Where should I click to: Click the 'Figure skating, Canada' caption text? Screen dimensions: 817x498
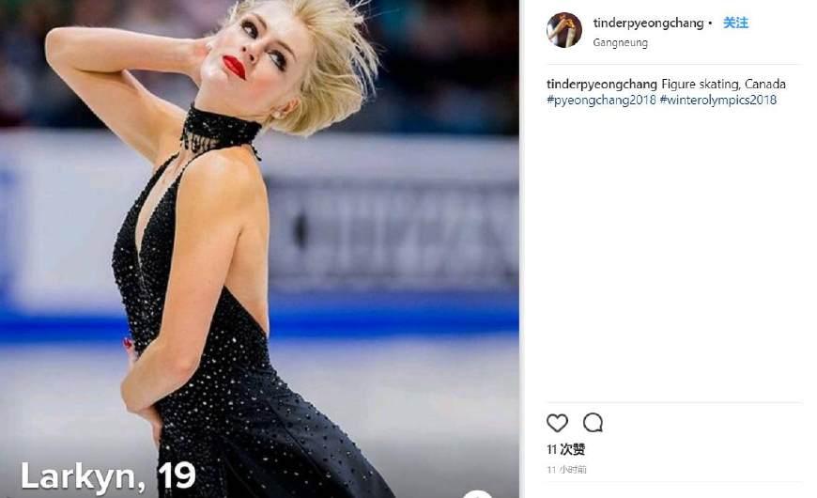point(723,84)
